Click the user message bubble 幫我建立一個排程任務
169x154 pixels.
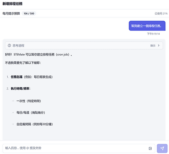point(147,26)
